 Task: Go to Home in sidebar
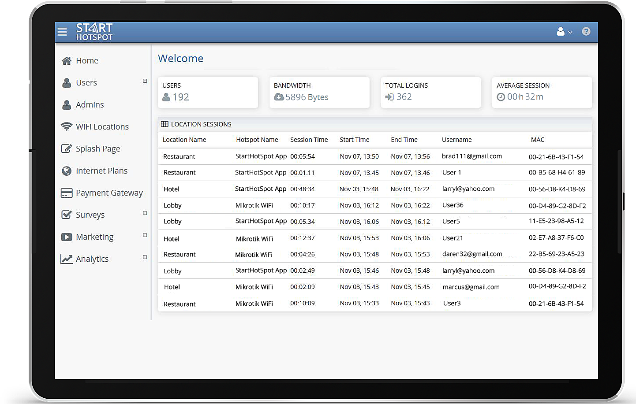87,61
